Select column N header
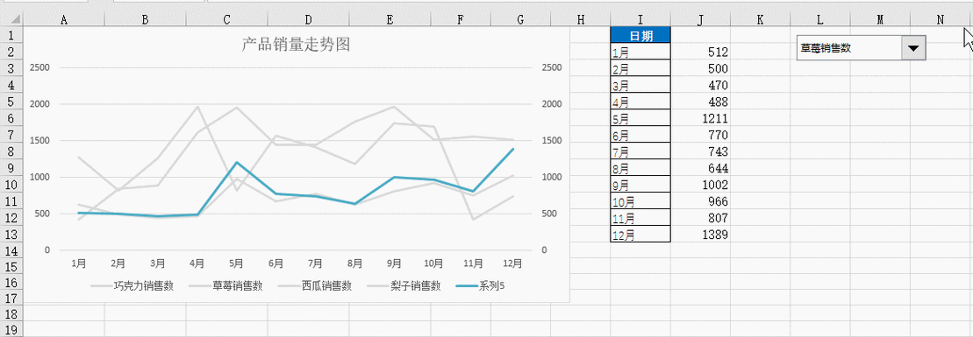The width and height of the screenshot is (973, 337). click(941, 20)
